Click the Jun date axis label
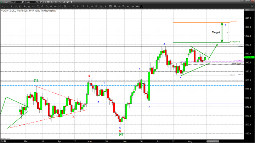The width and height of the screenshot is (255, 143). pyautogui.click(x=125, y=141)
